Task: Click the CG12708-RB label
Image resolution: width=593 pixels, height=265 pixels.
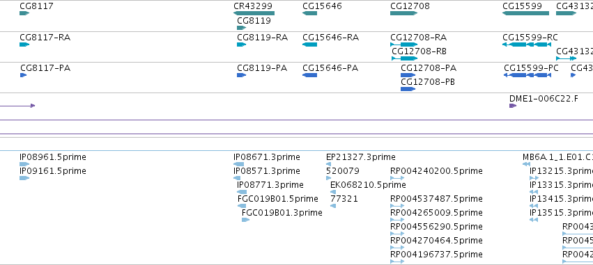Action: [419, 51]
